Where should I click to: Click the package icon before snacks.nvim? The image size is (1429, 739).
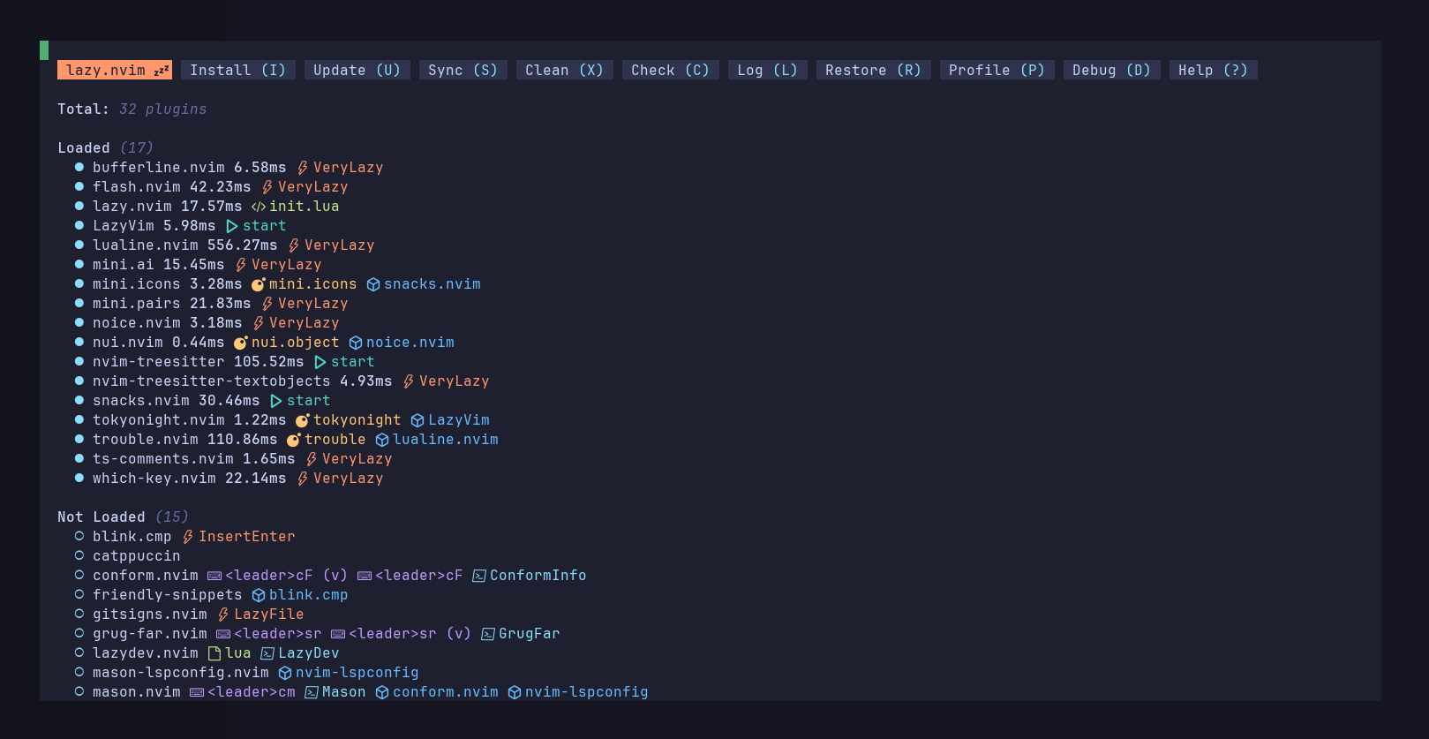point(373,284)
